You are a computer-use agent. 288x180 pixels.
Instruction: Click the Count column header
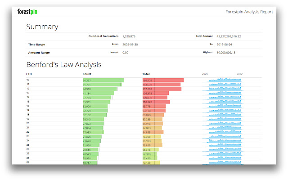[87, 74]
